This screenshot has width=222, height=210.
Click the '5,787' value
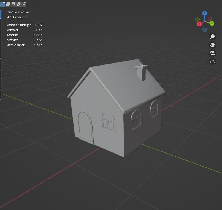38,45
